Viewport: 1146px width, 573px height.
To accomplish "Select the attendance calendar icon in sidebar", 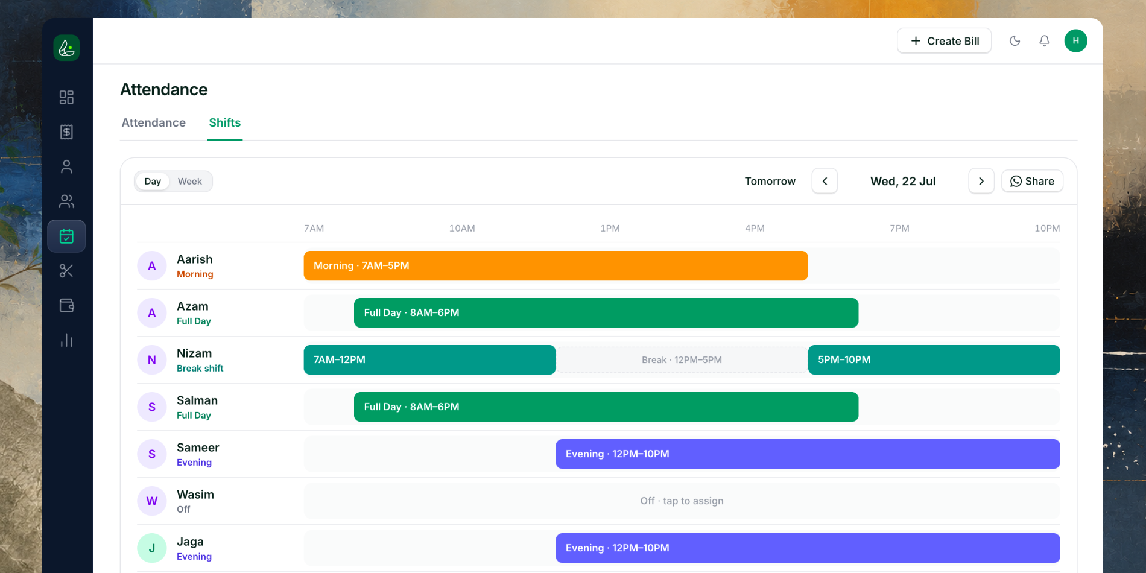I will [66, 236].
